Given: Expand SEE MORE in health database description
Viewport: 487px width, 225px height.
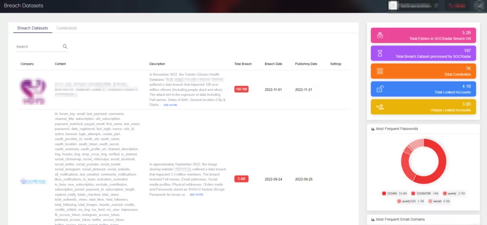Looking at the screenshot, I should [x=170, y=105].
